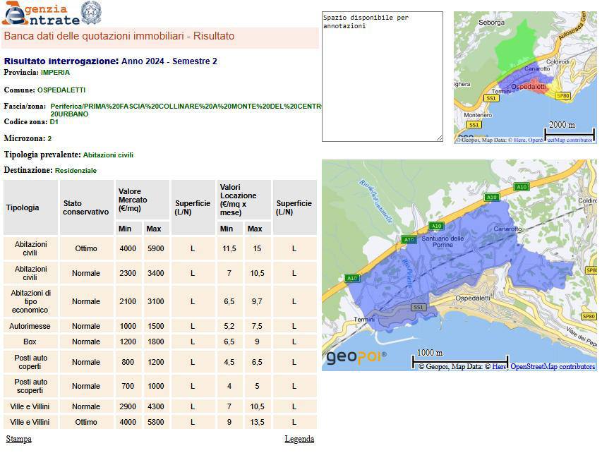
Task: Click the SP80 road shield on small map
Action: click(x=562, y=95)
